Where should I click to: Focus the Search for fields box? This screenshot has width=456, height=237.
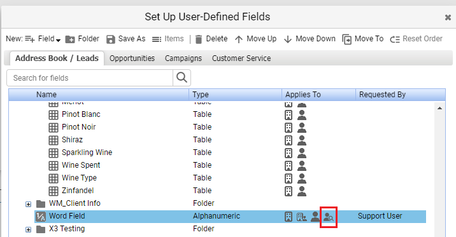pyautogui.click(x=90, y=78)
